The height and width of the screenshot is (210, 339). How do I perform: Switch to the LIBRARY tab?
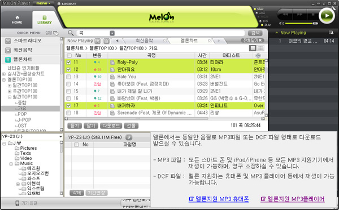[45, 20]
